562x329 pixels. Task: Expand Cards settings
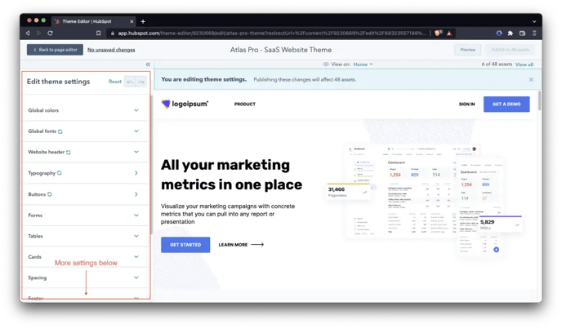pos(85,257)
